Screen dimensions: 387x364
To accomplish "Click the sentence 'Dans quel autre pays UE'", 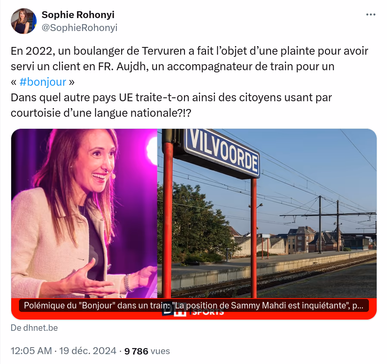I will click(x=171, y=97).
